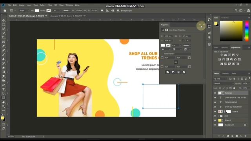
Task: Select the Crop tool
Action: coord(4,38)
